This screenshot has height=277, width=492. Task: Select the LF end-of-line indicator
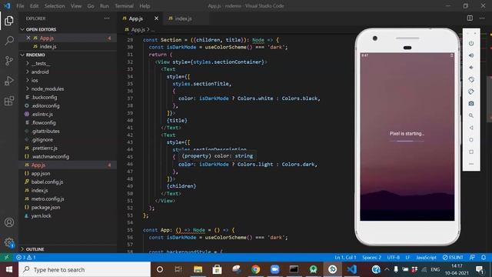click(407, 257)
